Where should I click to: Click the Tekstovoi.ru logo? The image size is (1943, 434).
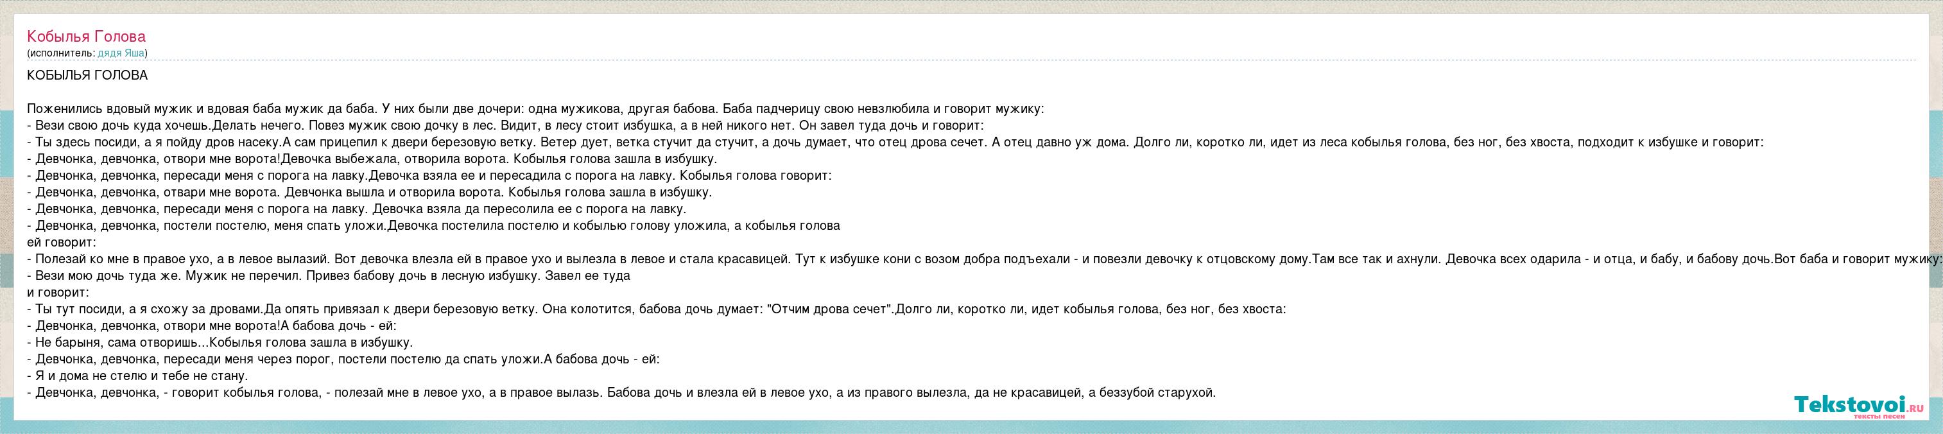1860,406
